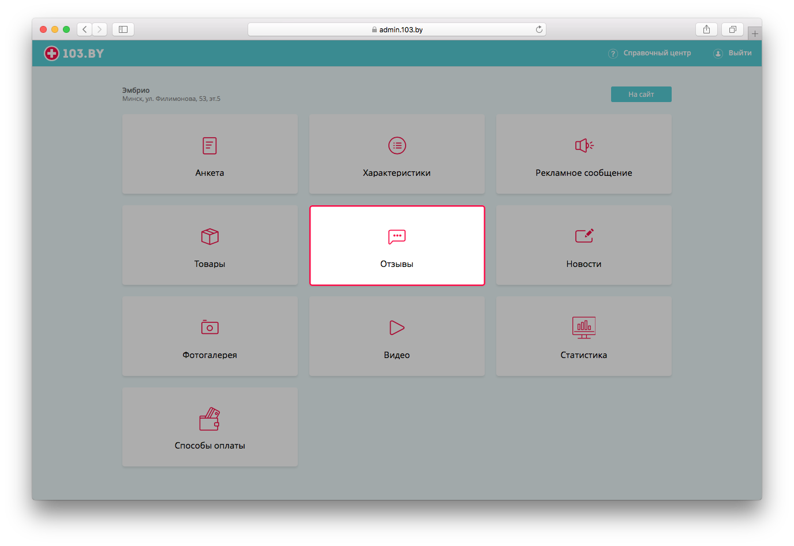Click the Статистика chart monitor icon

coord(584,327)
